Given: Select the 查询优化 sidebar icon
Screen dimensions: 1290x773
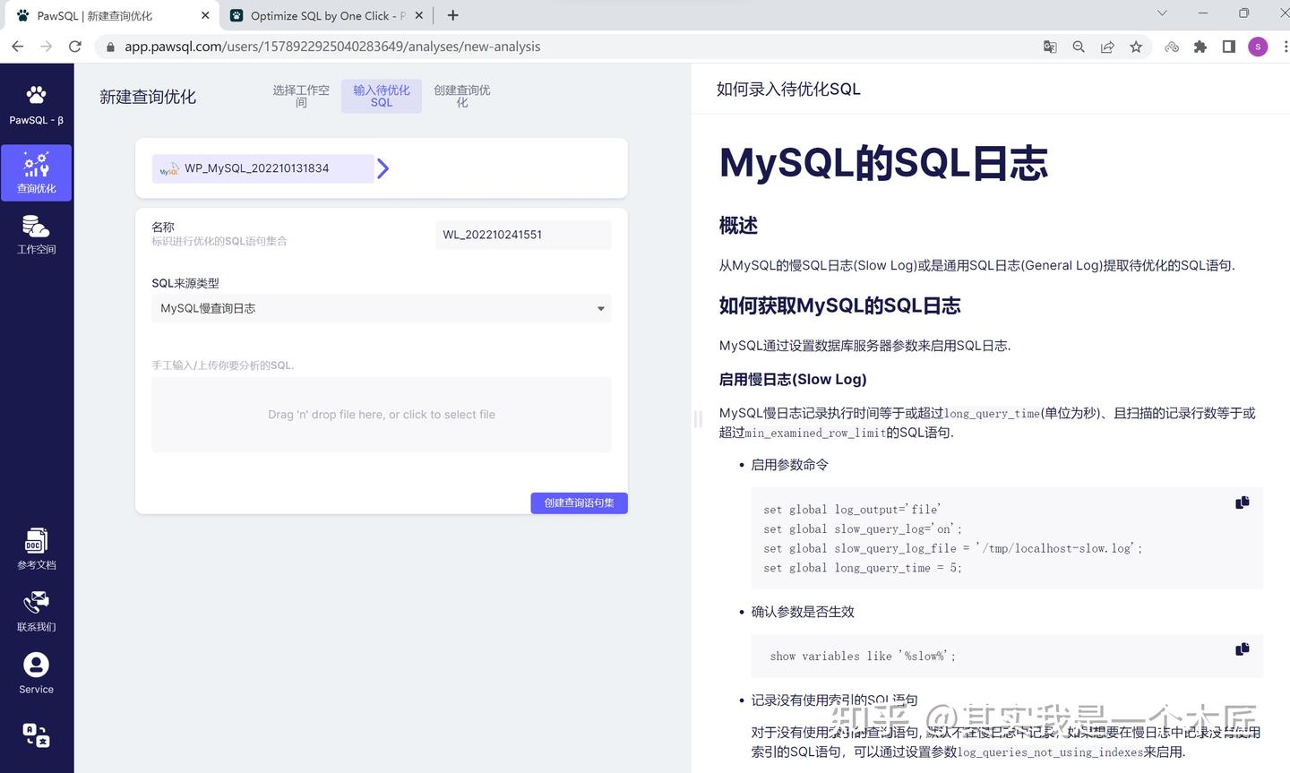Looking at the screenshot, I should [36, 172].
